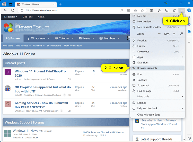The width and height of the screenshot is (193, 142).
Task: Open OK Co-pilot has appeared thread
Action: pos(43,89)
